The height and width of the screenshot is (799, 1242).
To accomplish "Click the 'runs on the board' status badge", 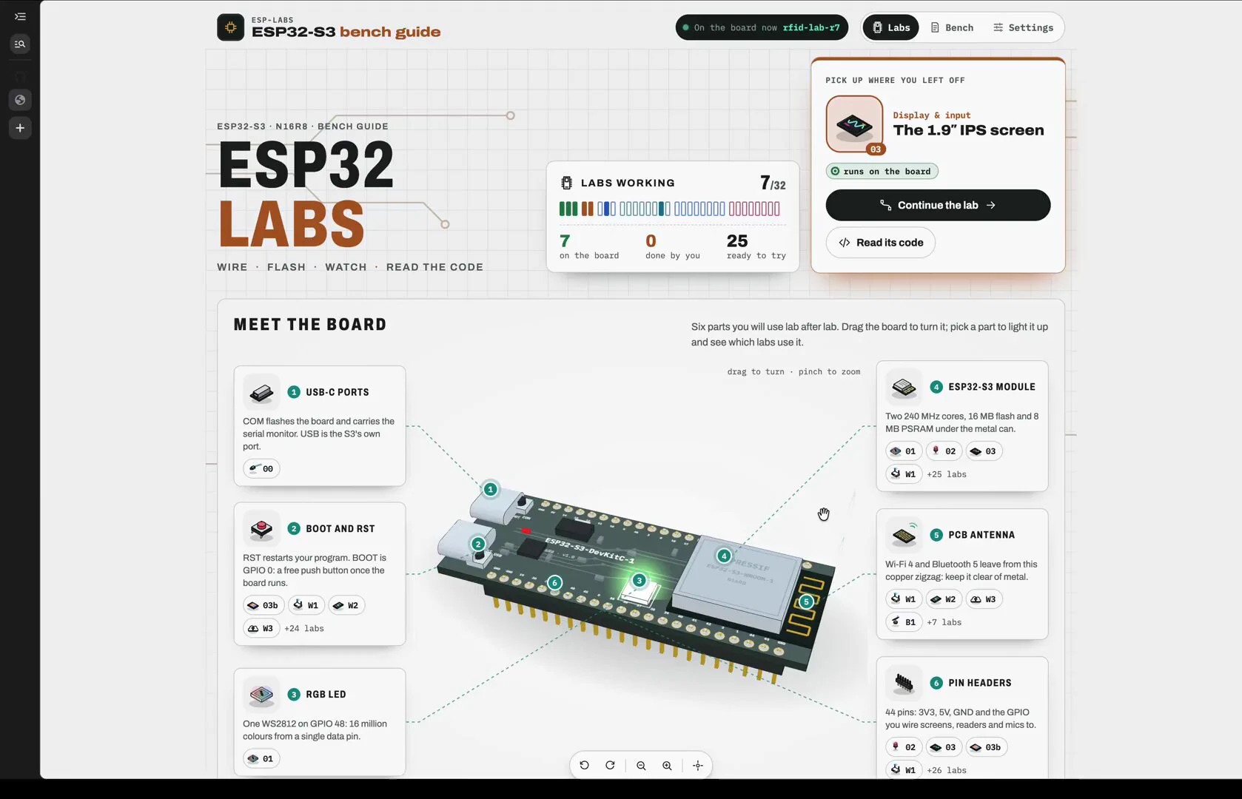I will point(882,171).
